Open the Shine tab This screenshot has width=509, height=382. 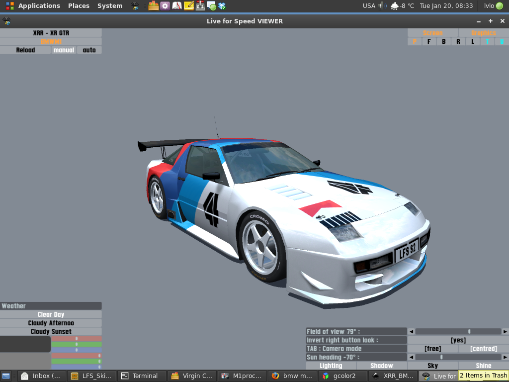click(x=484, y=366)
